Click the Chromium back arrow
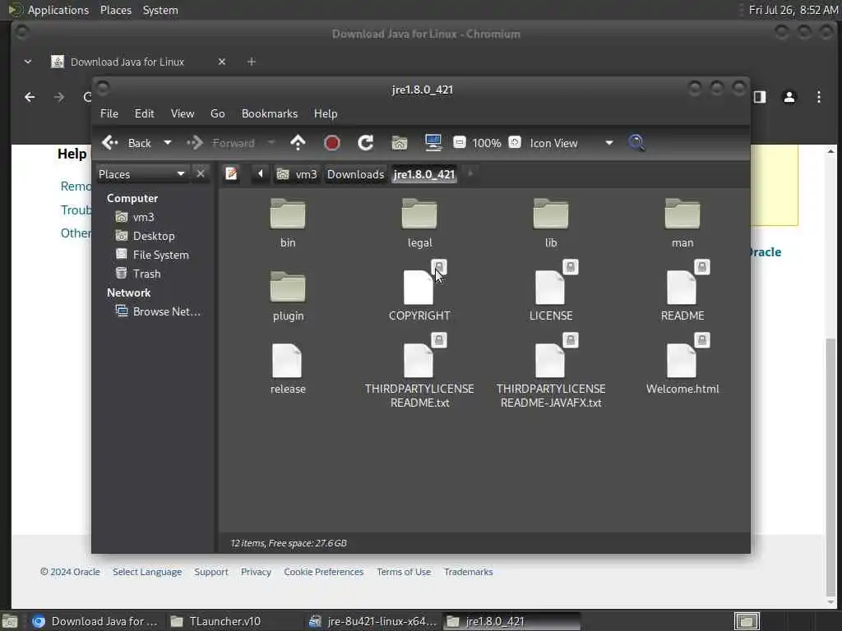This screenshot has width=842, height=631. tap(30, 97)
